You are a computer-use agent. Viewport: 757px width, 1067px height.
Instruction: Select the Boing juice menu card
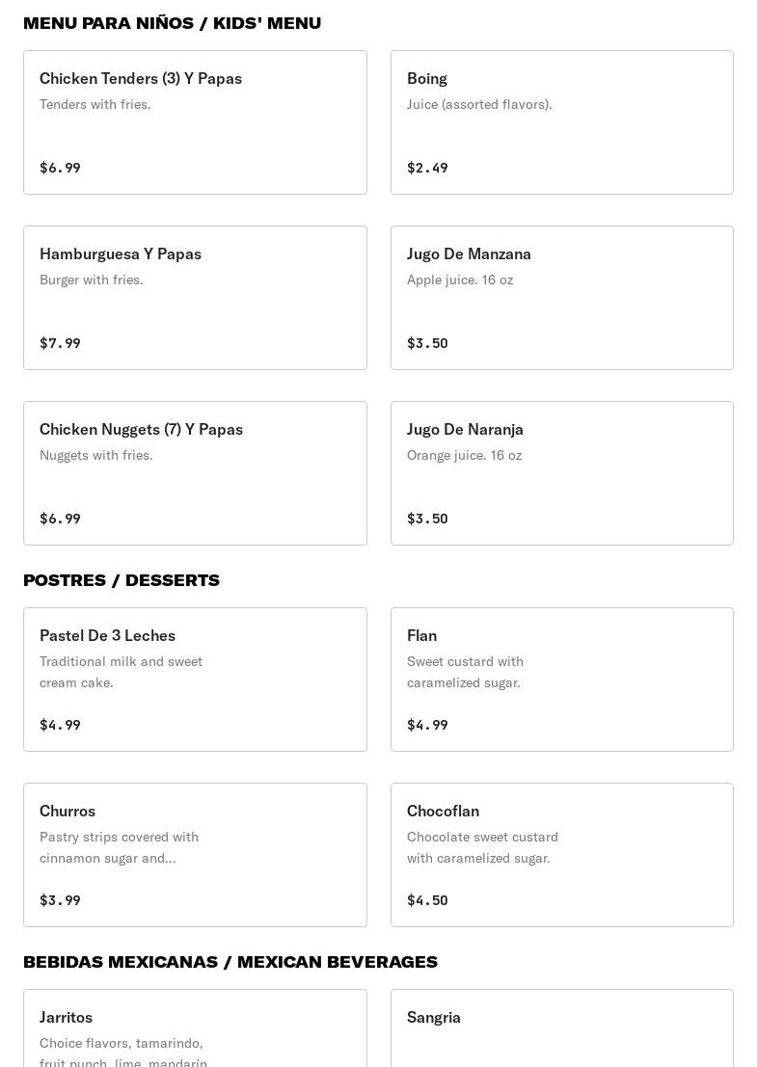tap(561, 122)
